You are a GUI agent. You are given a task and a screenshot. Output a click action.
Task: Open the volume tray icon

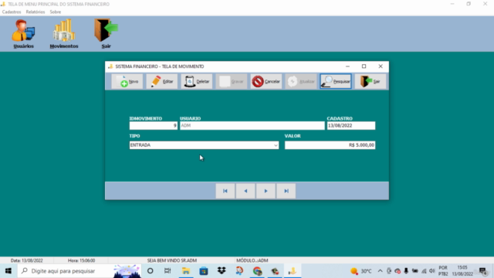point(432,271)
